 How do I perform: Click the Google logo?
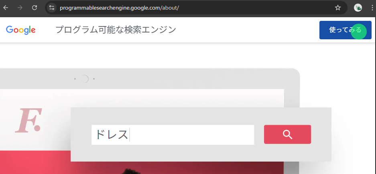[x=20, y=30]
